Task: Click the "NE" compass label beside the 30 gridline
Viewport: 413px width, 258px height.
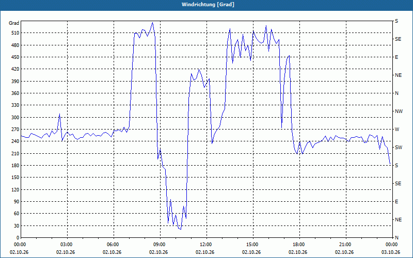Action: point(399,220)
